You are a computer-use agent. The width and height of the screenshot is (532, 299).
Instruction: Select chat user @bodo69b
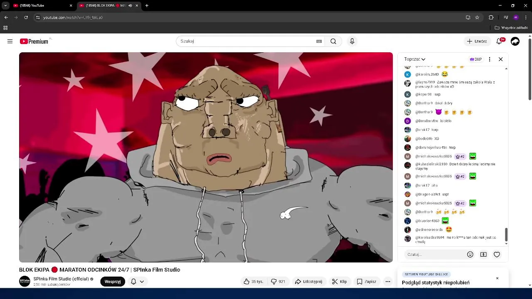(x=424, y=139)
